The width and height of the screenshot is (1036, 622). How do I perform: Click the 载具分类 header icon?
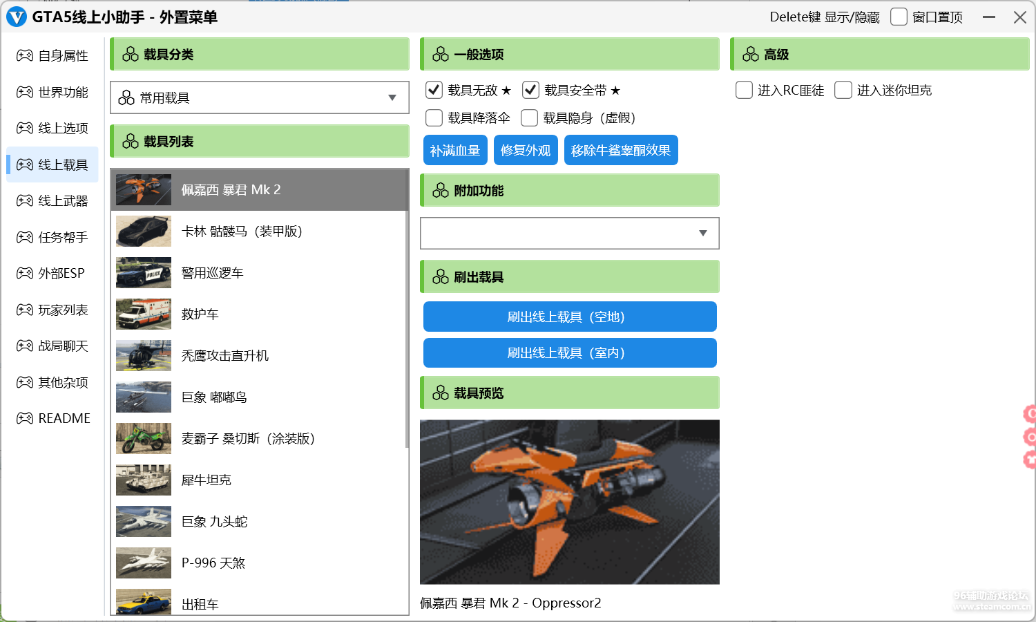[x=131, y=55]
